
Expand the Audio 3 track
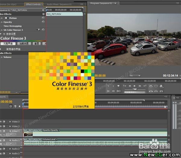tap(10, 153)
